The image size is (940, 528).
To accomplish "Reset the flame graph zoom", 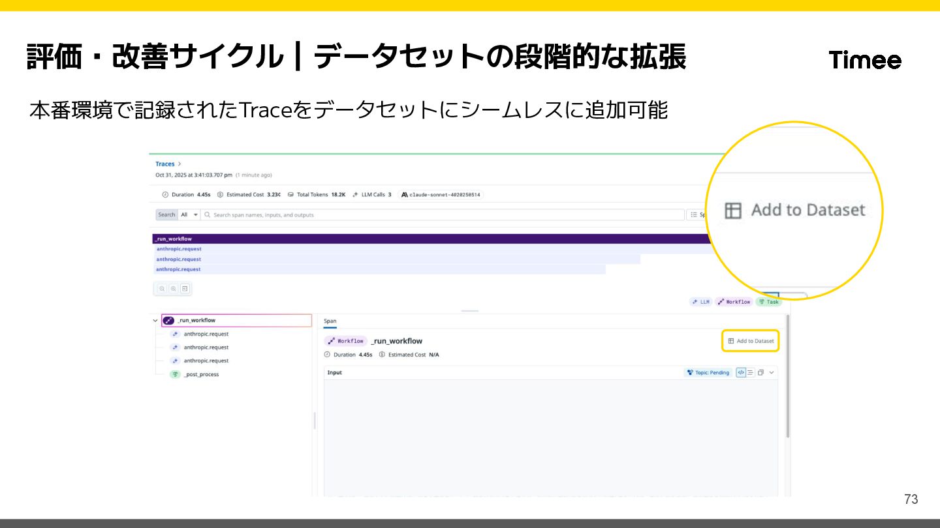I will pyautogui.click(x=185, y=289).
